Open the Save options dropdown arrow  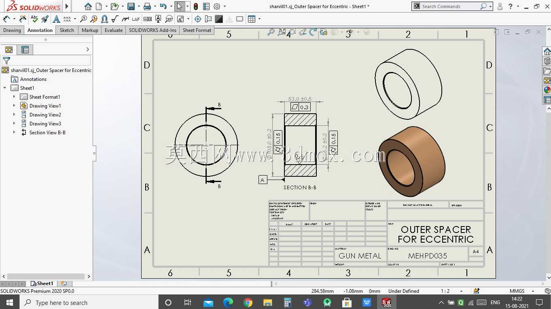click(x=138, y=6)
